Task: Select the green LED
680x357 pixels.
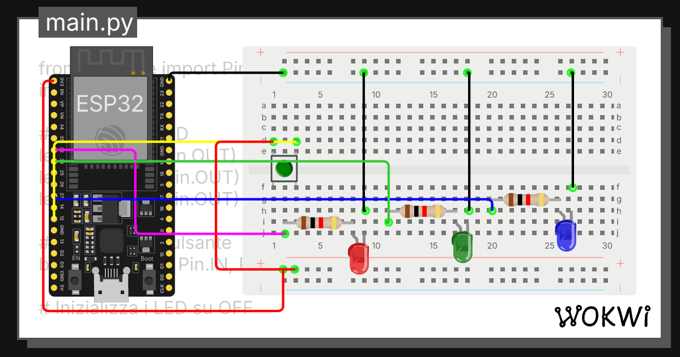Action: [462, 245]
